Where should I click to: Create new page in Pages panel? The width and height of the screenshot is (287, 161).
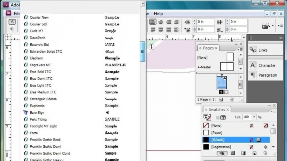click(x=221, y=99)
